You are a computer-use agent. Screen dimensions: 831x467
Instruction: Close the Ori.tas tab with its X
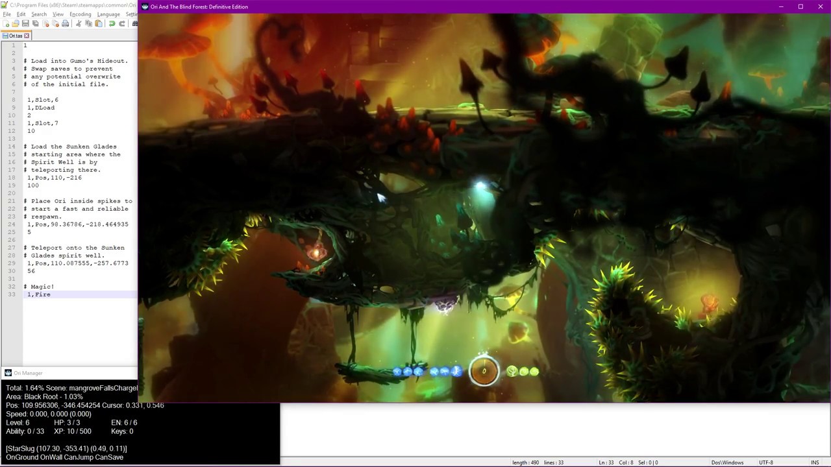[x=27, y=36]
